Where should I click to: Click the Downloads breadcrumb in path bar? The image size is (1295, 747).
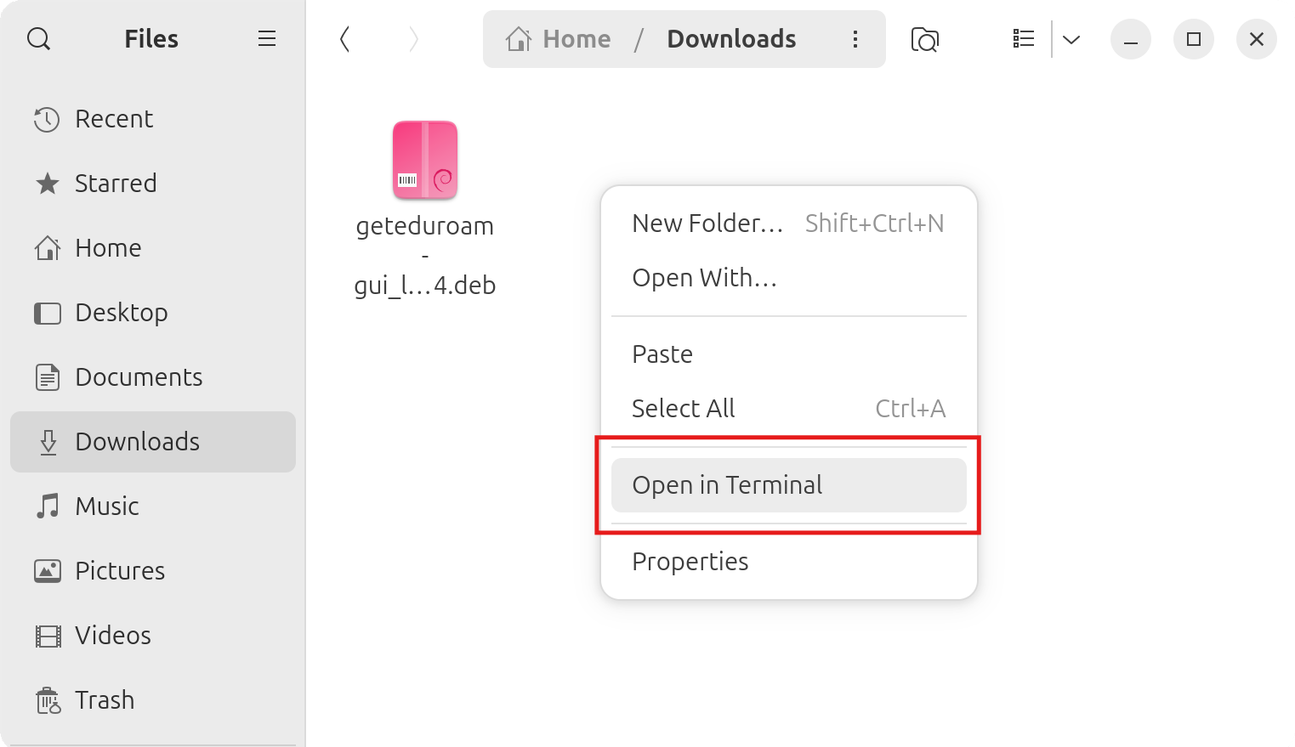click(x=731, y=39)
